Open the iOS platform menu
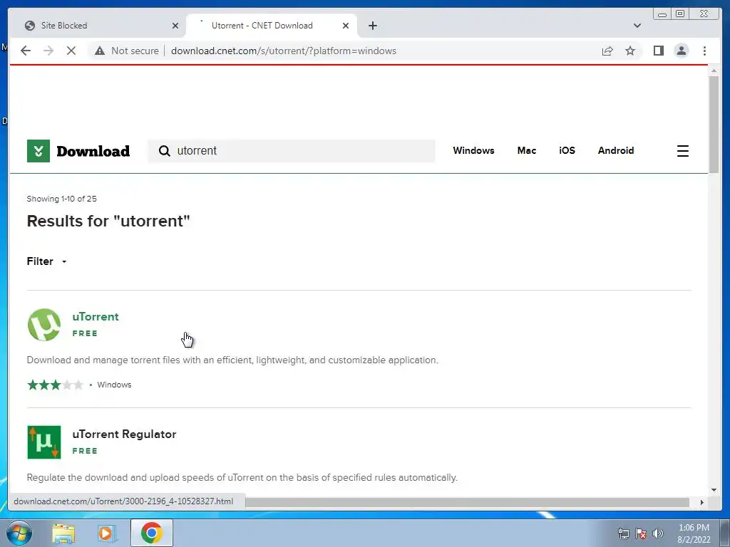The height and width of the screenshot is (547, 730). 567,150
